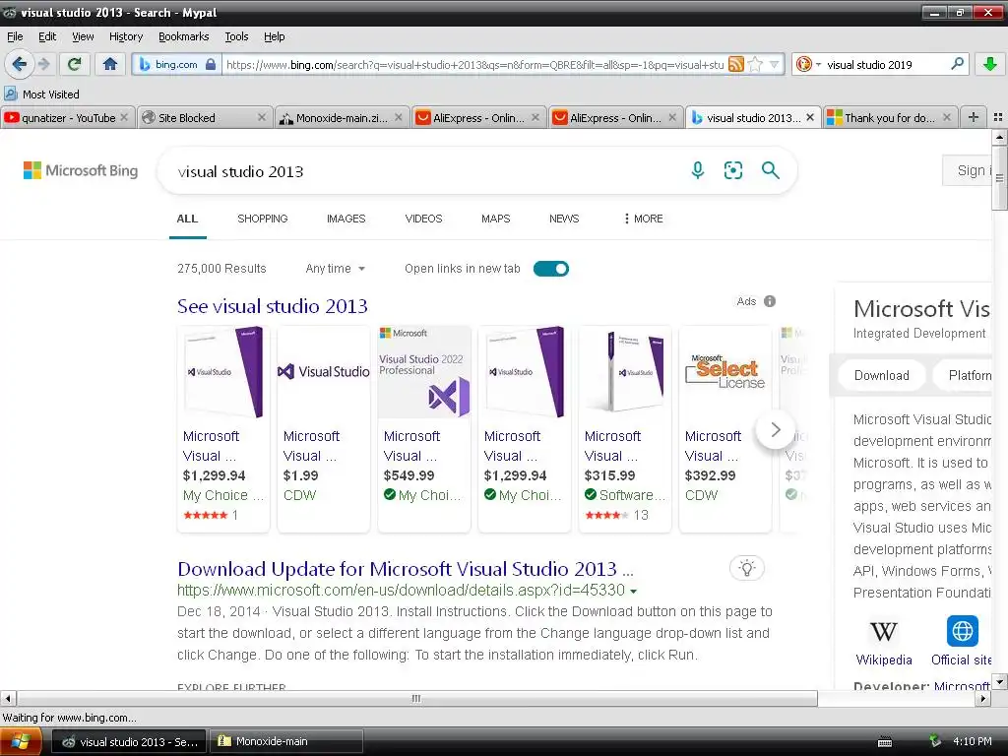1008x756 pixels.
Task: Advance the product carousel with right chevron
Action: click(x=776, y=429)
